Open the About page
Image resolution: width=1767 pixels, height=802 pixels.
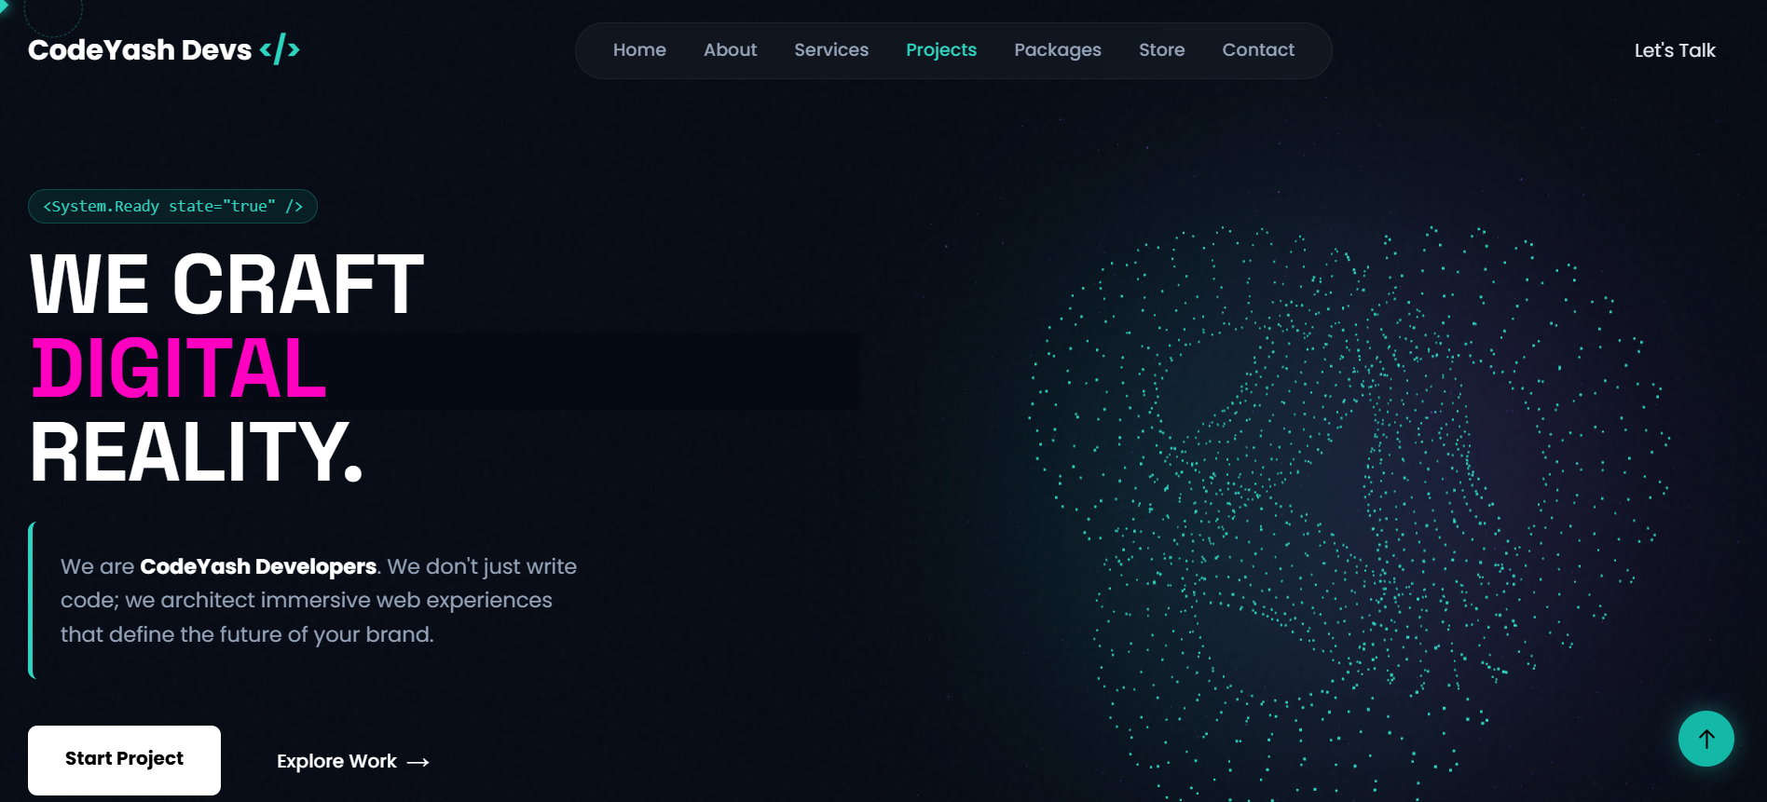[x=730, y=50]
